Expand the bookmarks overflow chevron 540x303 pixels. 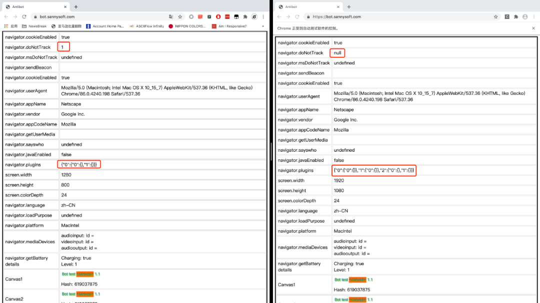263,26
